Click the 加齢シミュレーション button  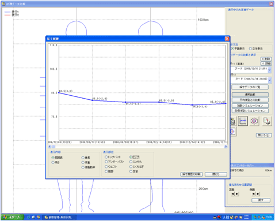(x=250, y=106)
